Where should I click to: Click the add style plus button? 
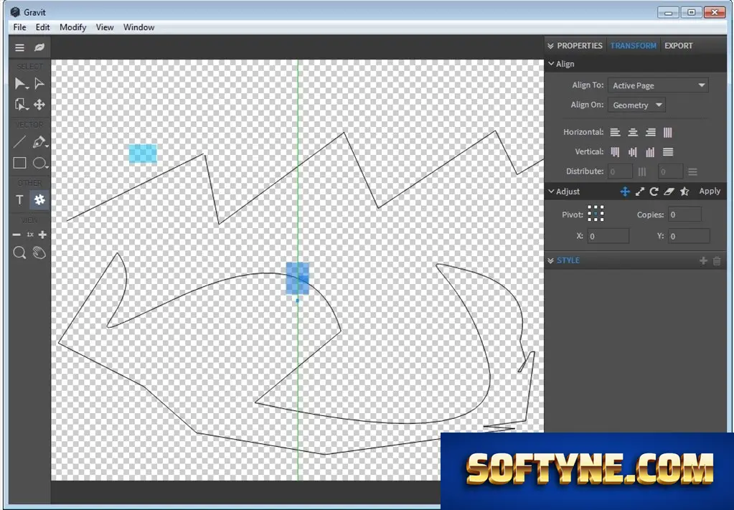click(x=703, y=260)
